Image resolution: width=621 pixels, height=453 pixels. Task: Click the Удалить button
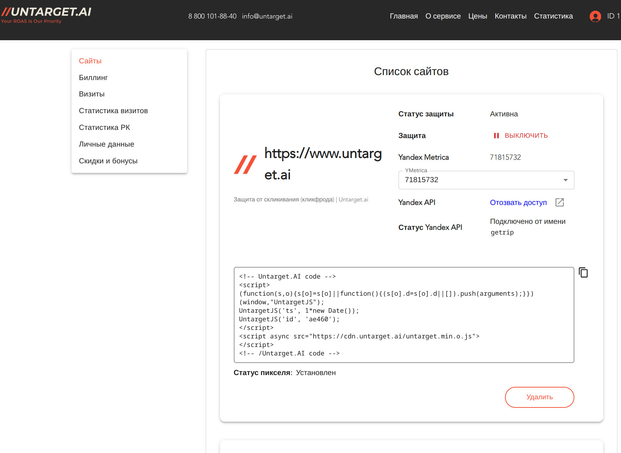click(539, 397)
